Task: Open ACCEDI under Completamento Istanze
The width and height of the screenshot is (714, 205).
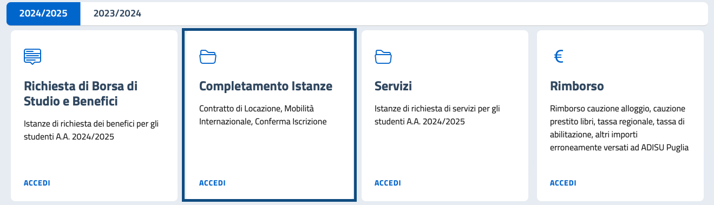Action: coord(212,183)
